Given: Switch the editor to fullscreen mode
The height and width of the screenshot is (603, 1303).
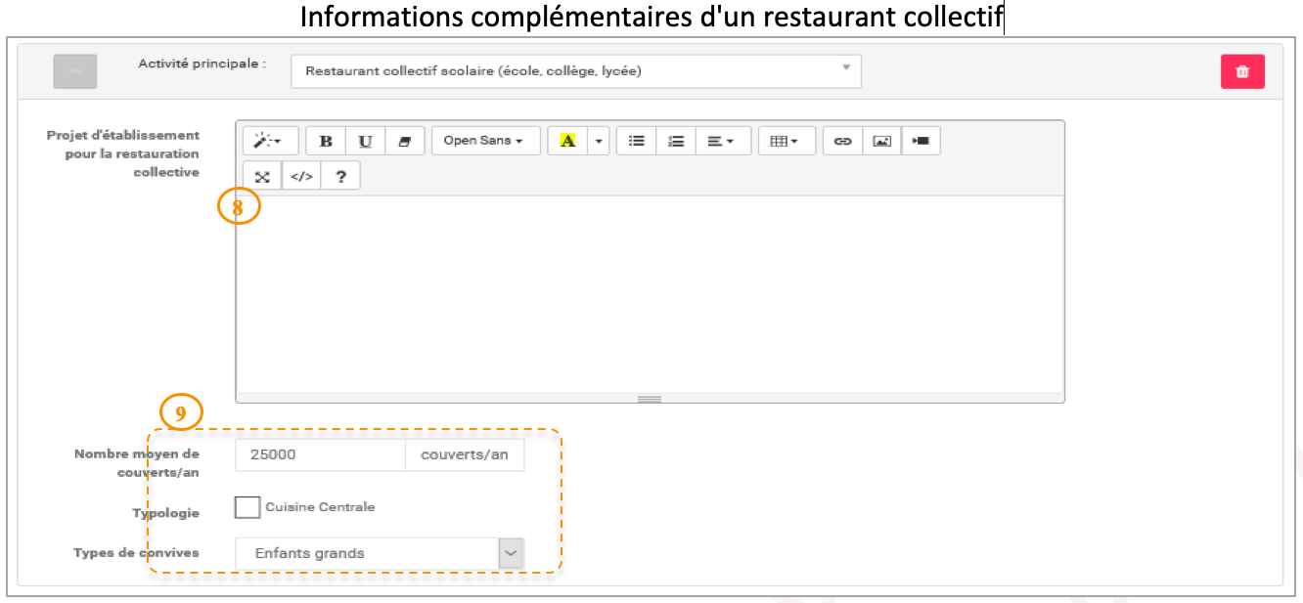Looking at the screenshot, I should (x=262, y=177).
